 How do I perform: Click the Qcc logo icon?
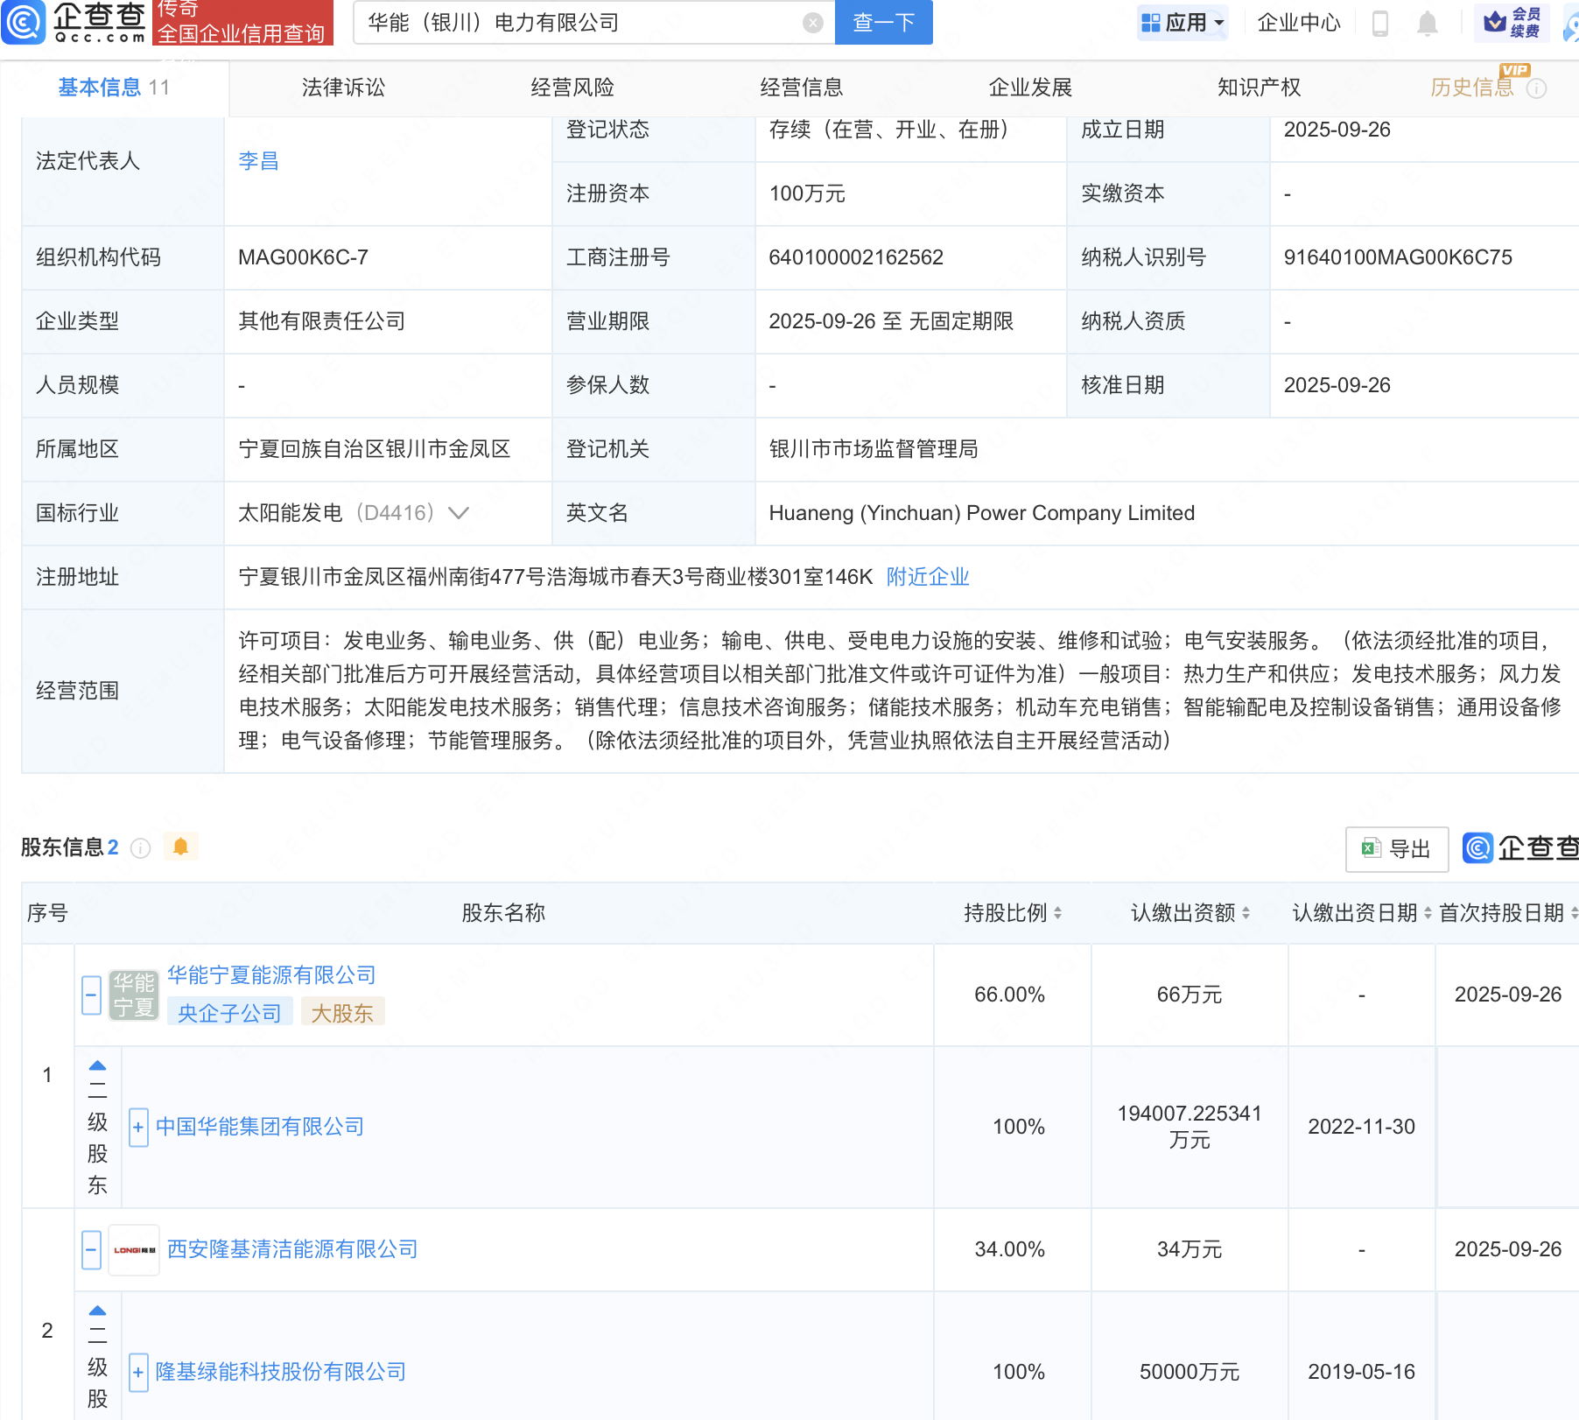(x=24, y=22)
